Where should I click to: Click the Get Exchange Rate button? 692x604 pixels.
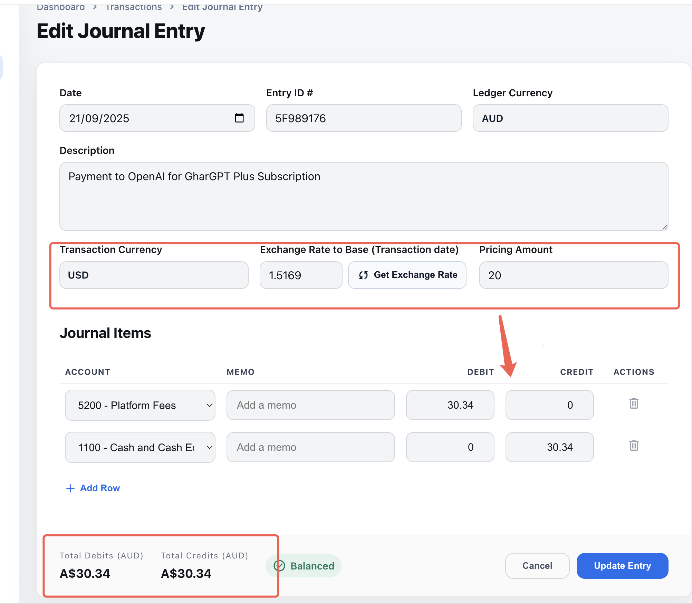click(407, 275)
